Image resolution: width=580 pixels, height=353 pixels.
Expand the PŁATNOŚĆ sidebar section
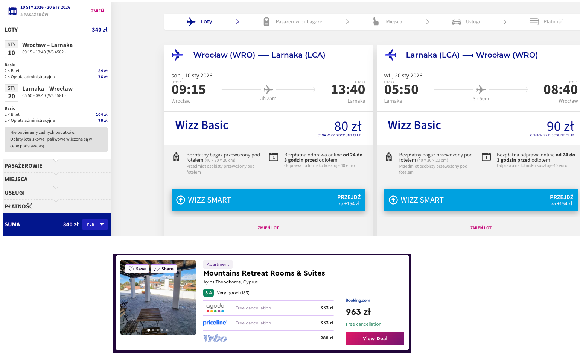pos(57,206)
